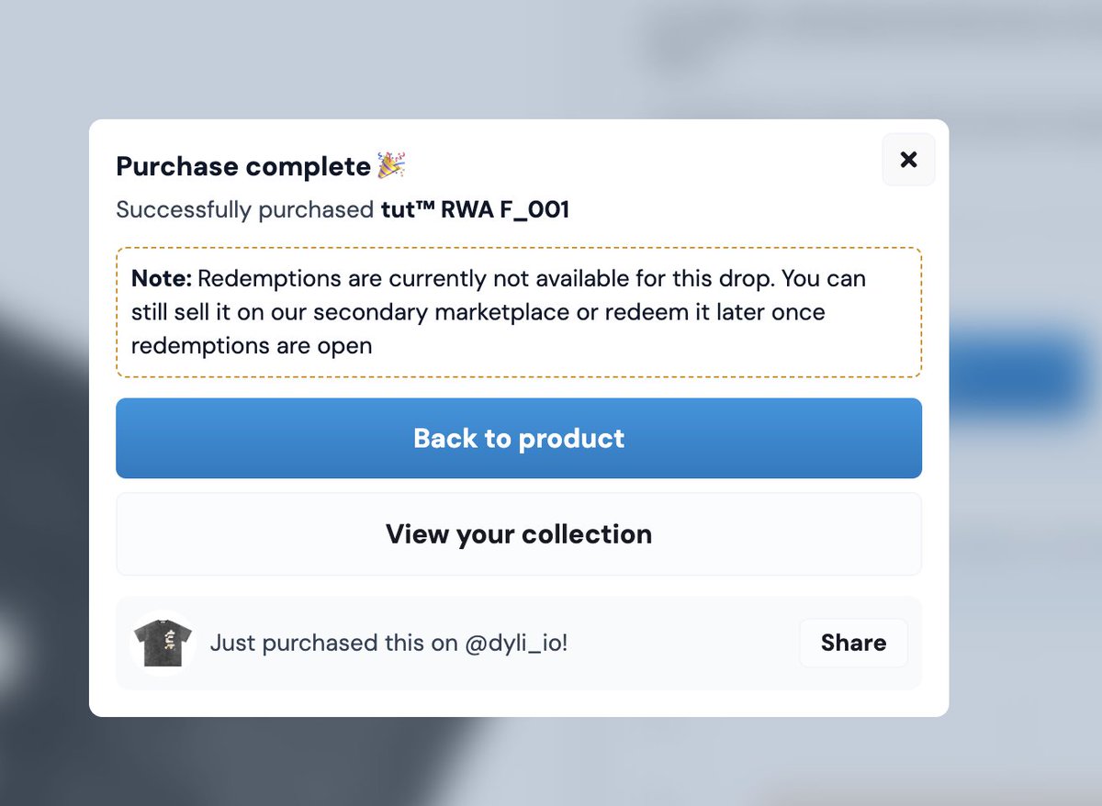
Task: Click "redemptions are open" in the note
Action: pyautogui.click(x=252, y=346)
